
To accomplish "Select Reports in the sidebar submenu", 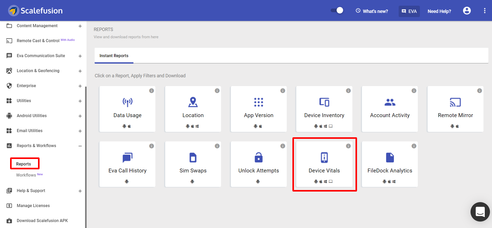I will [x=24, y=164].
